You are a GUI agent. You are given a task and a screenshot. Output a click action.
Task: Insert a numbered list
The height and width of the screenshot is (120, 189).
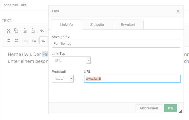(x=8, y=40)
